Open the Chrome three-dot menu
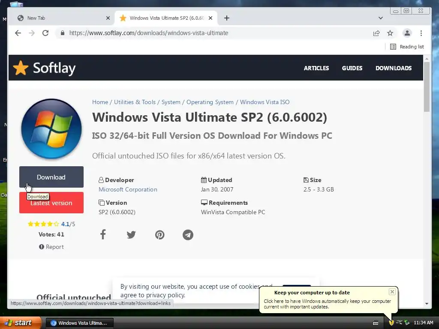Image resolution: width=439 pixels, height=329 pixels. (x=421, y=33)
